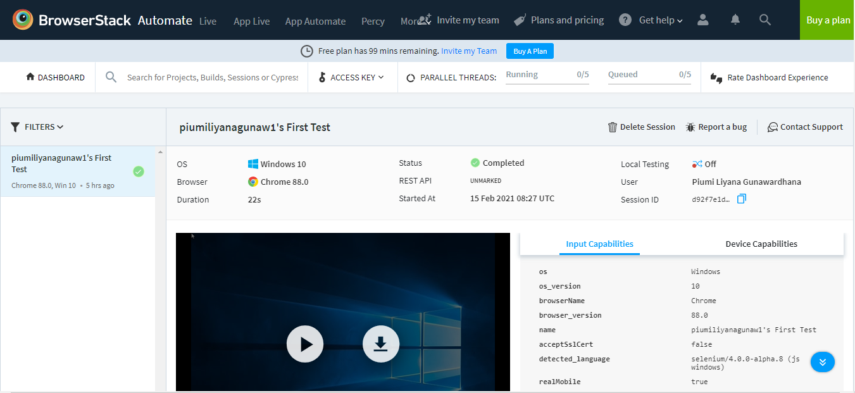Viewport: 855px width, 393px height.
Task: Click the 22s duration value
Action: 254,199
